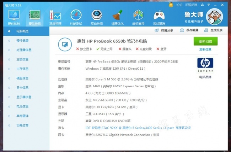Open 温度管理 thermometer icon
231x152 pixels.
coord(55,15)
